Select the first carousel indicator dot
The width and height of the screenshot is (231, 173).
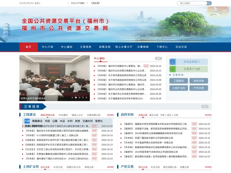pyautogui.click(x=72, y=97)
